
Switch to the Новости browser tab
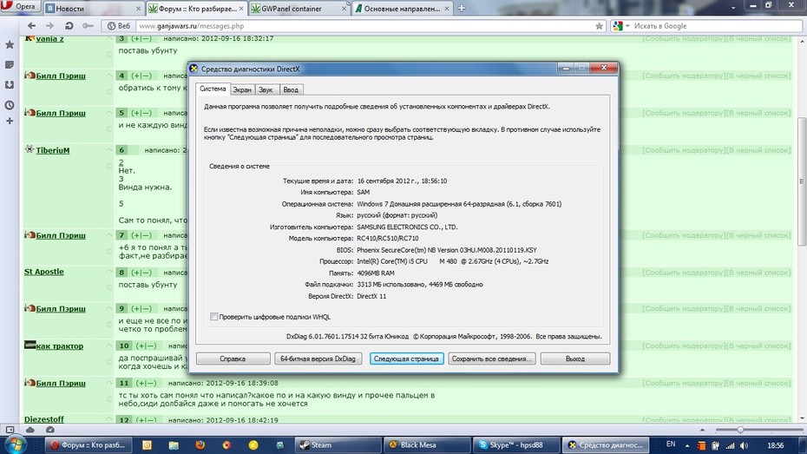[93, 9]
